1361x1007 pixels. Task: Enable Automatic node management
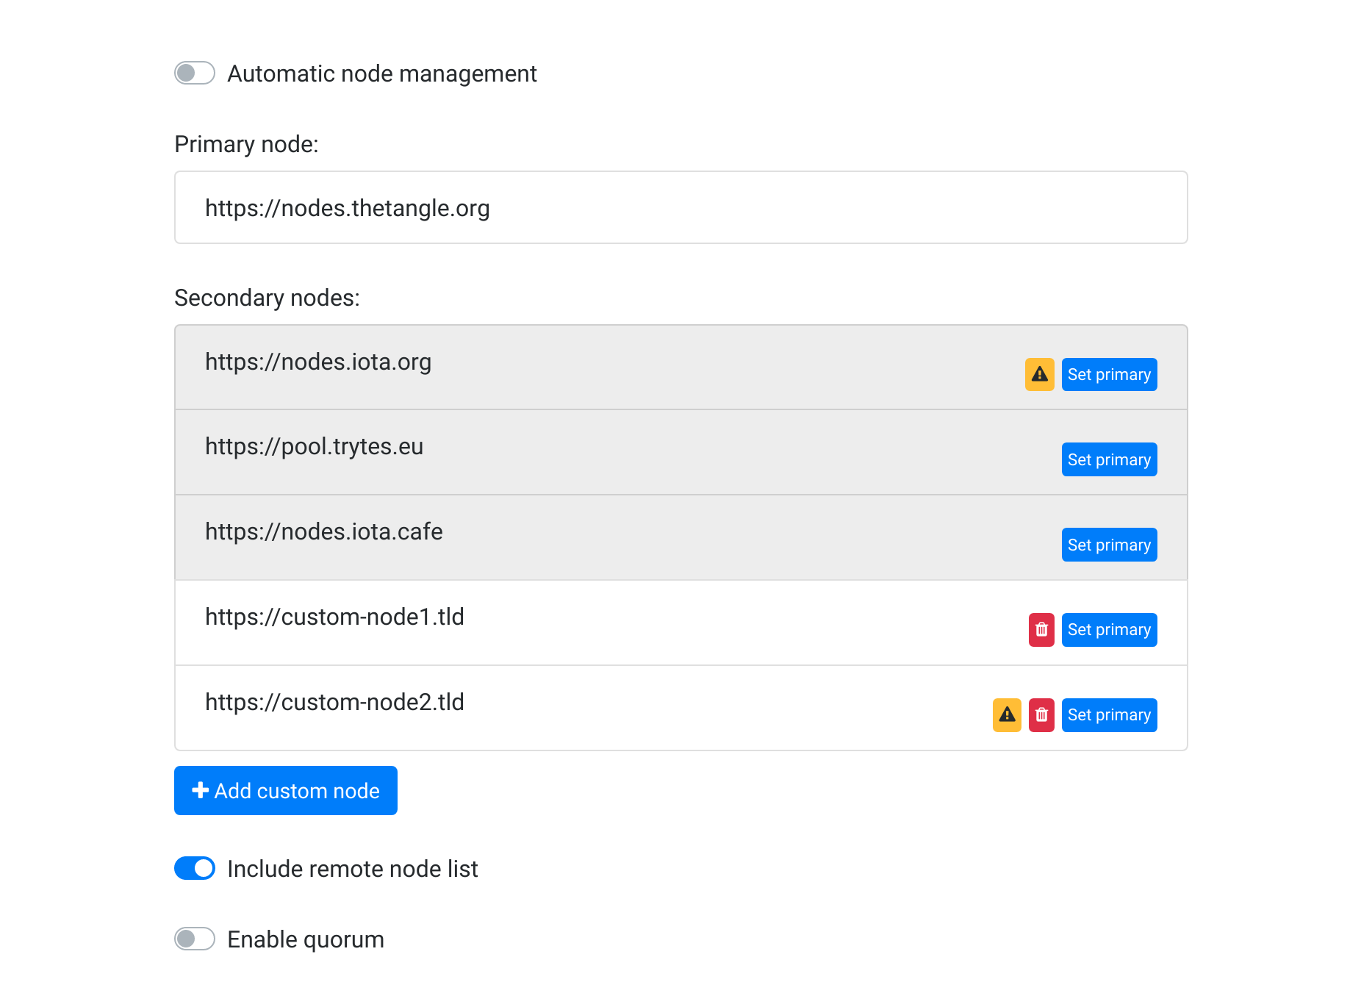pyautogui.click(x=194, y=73)
